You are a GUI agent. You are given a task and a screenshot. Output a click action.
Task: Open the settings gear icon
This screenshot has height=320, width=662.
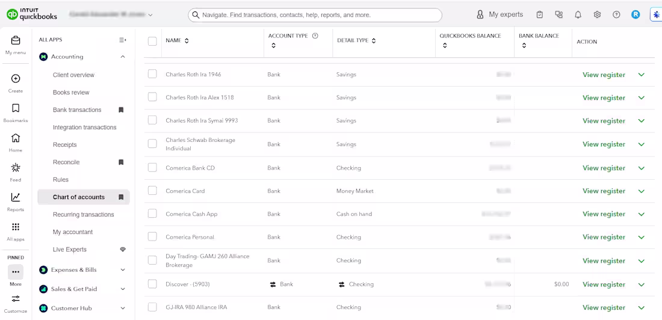tap(597, 15)
